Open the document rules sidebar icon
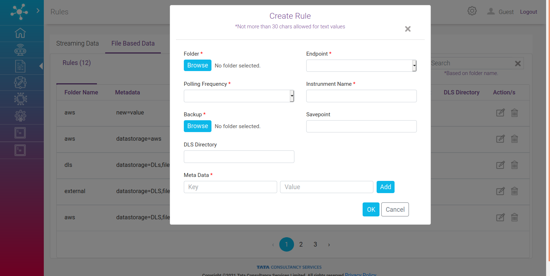 (x=20, y=66)
